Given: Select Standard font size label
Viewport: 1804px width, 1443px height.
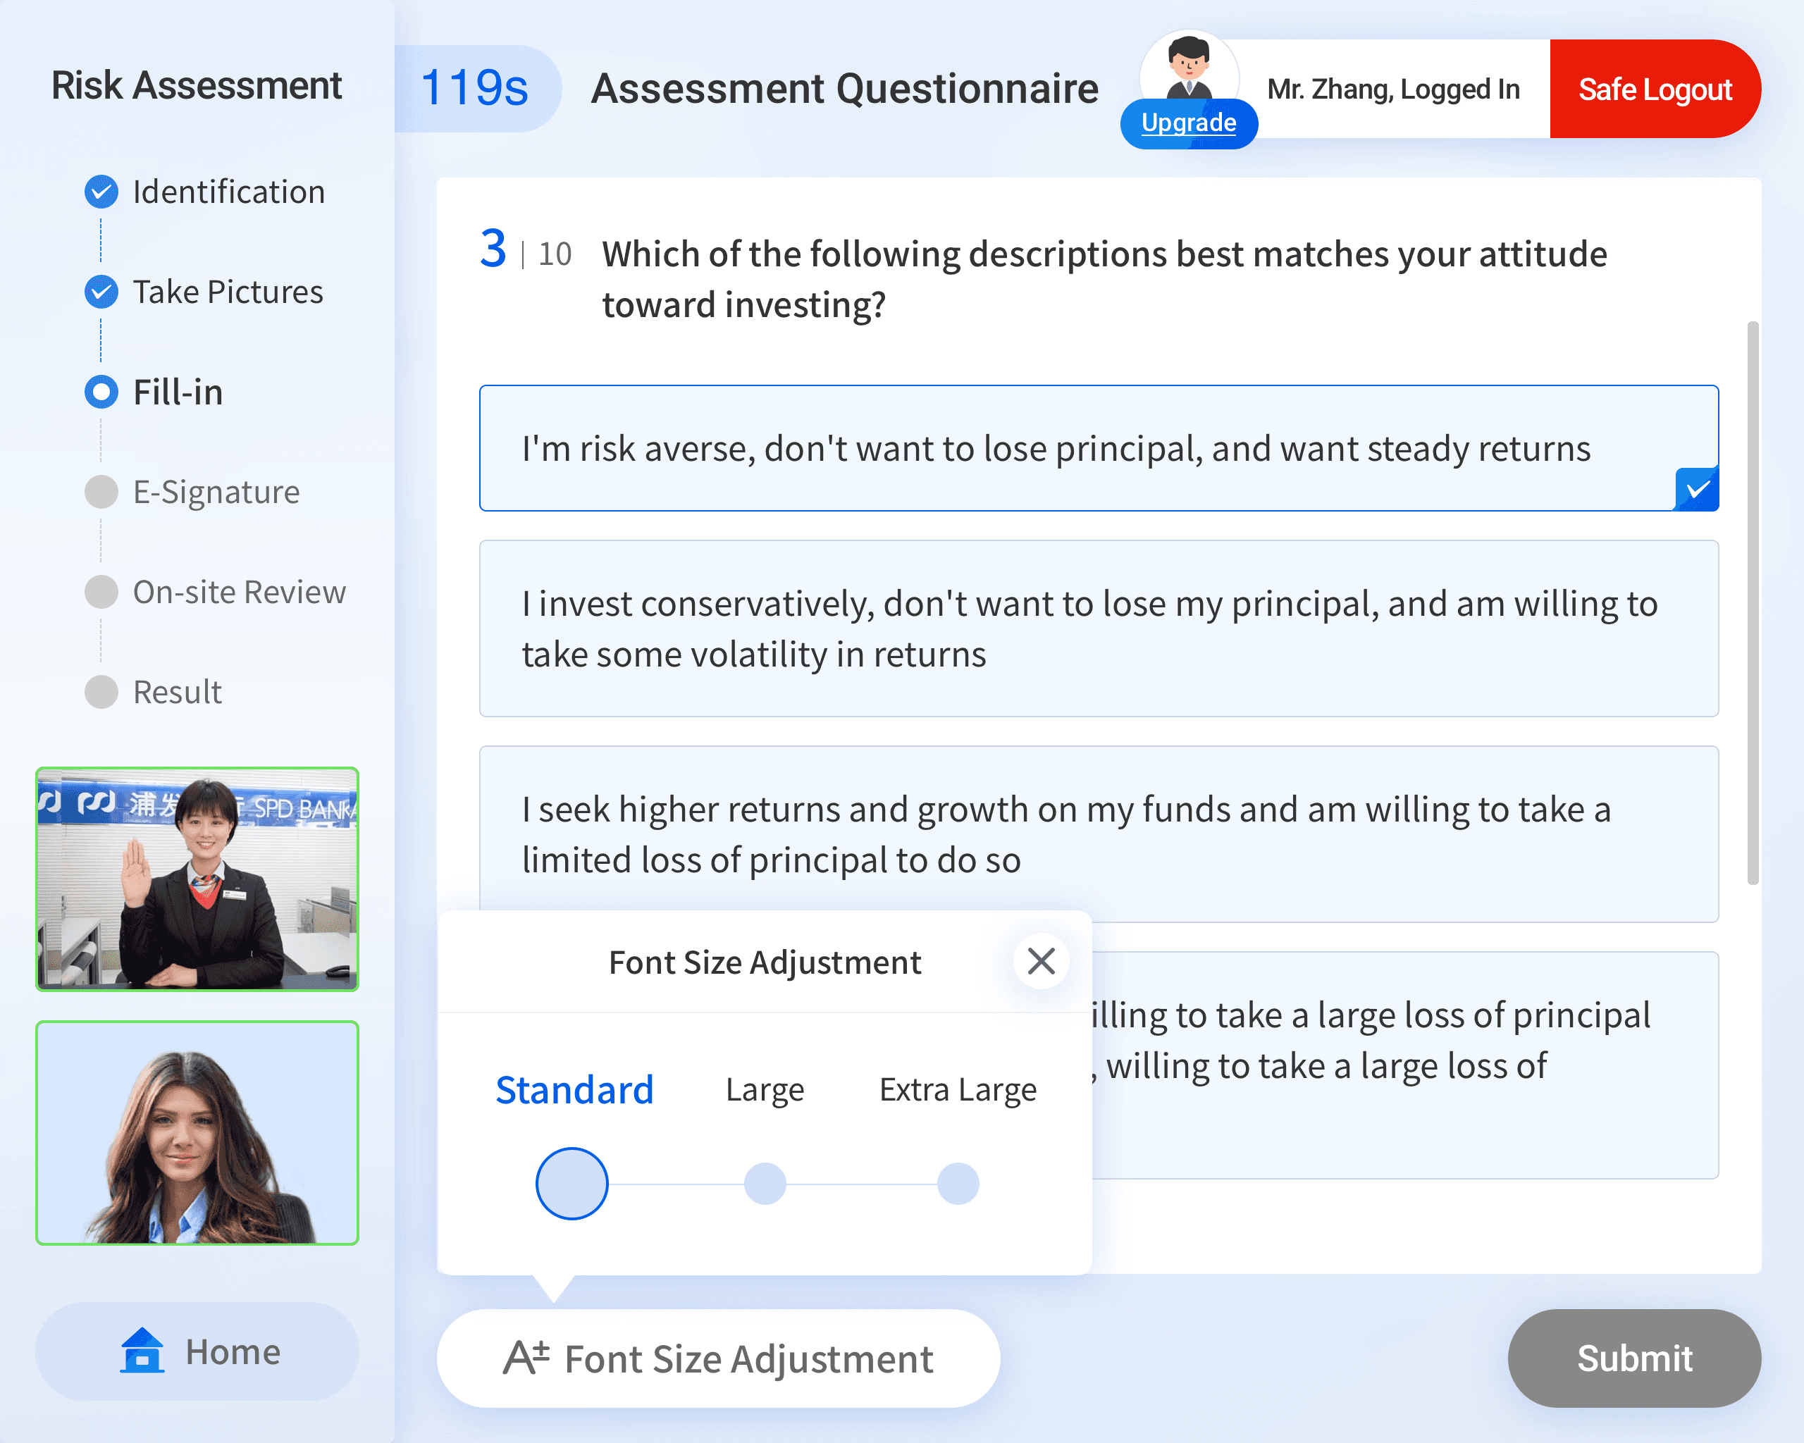Looking at the screenshot, I should coord(574,1090).
